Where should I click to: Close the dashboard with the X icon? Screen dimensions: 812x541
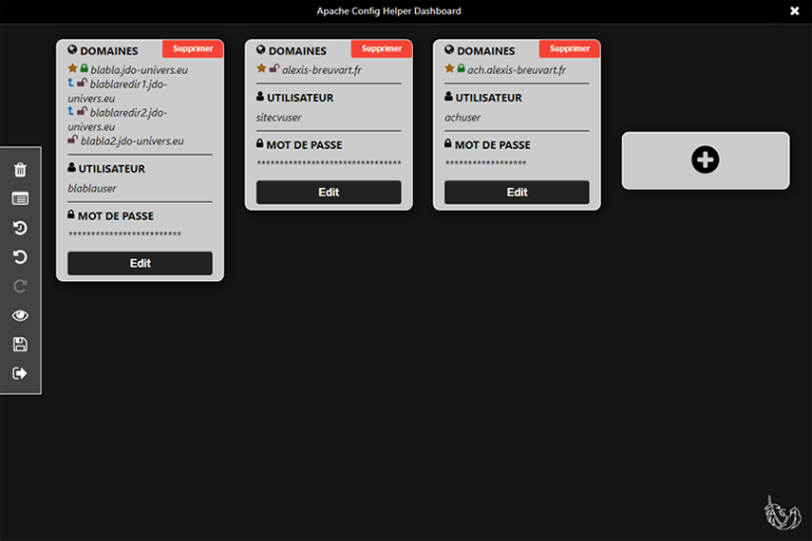coord(794,11)
